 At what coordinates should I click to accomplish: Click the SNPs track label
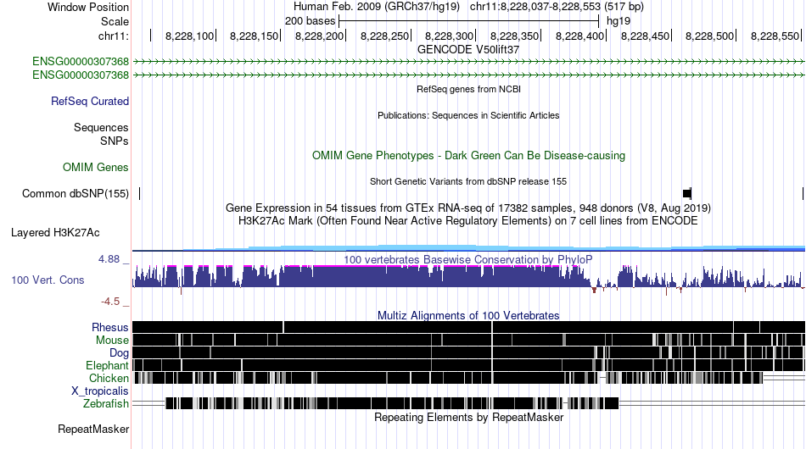(115, 141)
